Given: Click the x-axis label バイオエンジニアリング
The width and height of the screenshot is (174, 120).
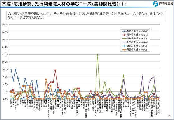Looking at the screenshot, I should pos(135,108).
